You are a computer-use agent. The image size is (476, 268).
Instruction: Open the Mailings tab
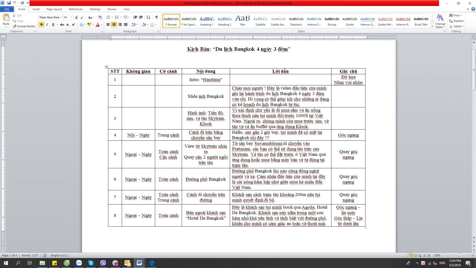click(95, 9)
